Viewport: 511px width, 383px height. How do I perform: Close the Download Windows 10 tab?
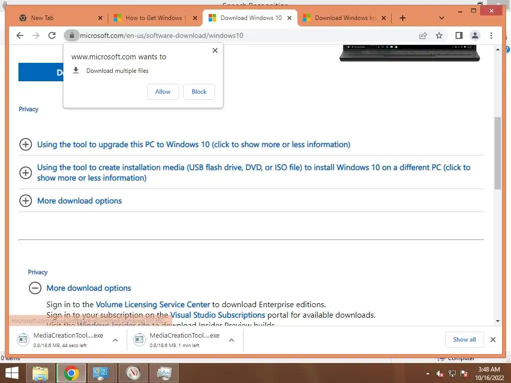289,18
